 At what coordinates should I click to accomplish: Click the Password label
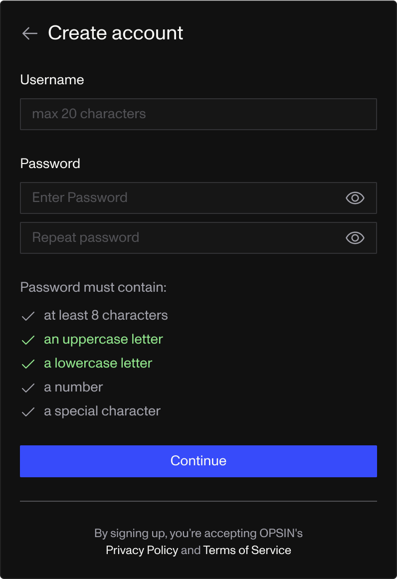click(x=50, y=164)
